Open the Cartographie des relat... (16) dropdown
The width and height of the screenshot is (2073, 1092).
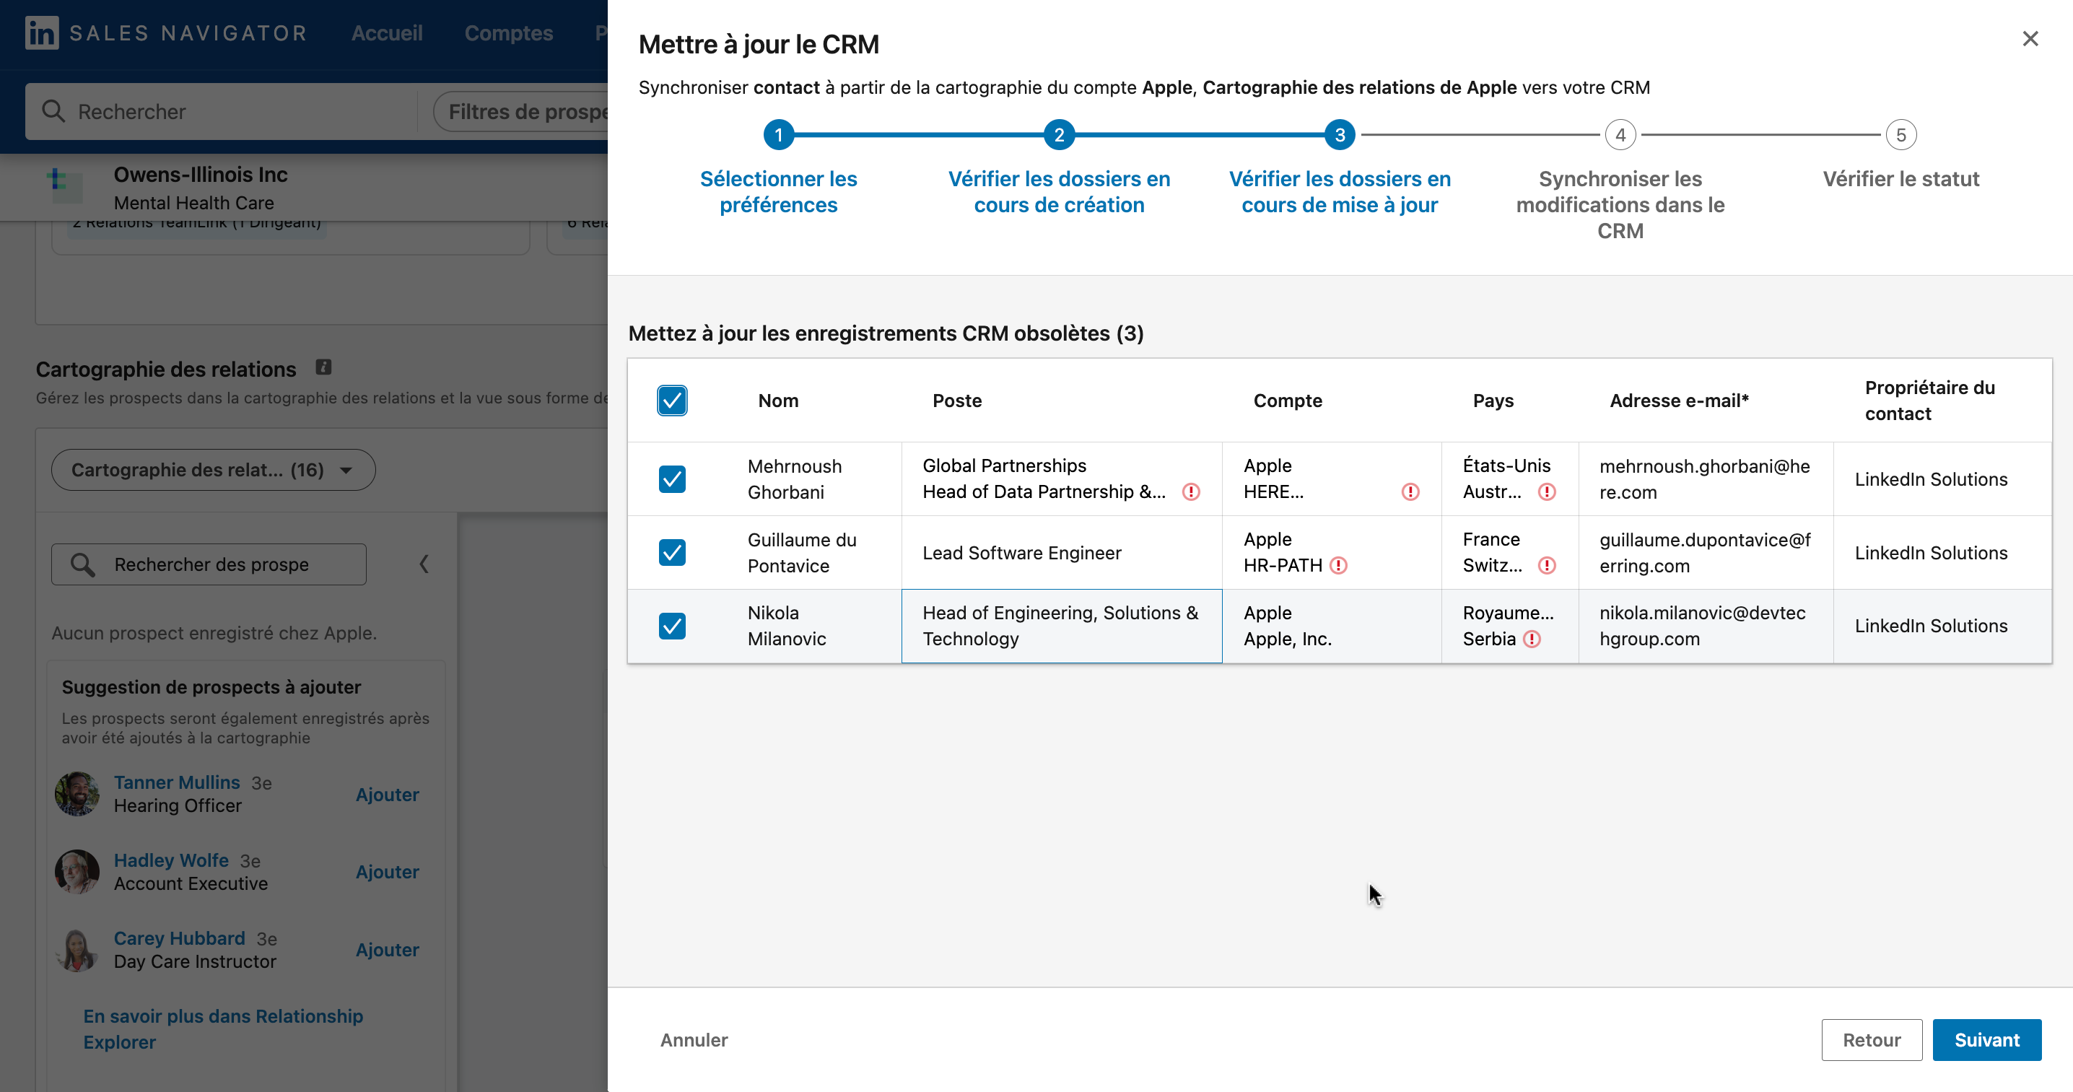point(213,470)
